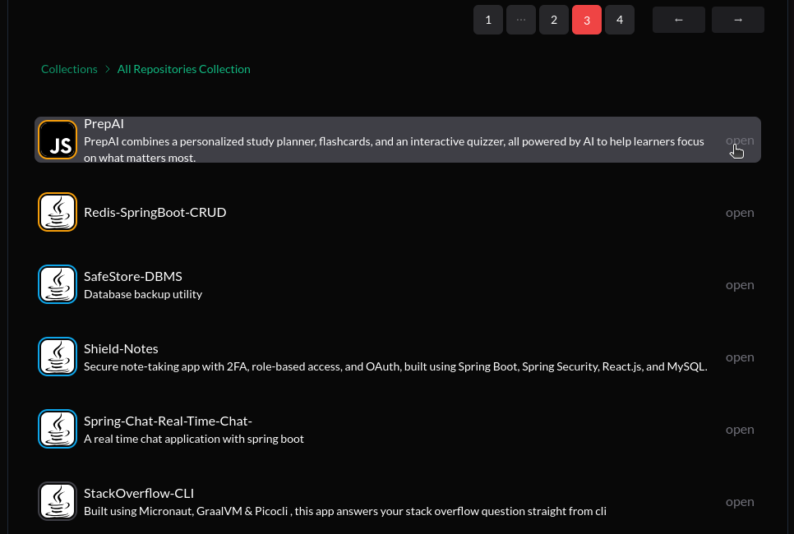Click 'A real time chat application' description
This screenshot has width=794, height=534.
tap(194, 439)
